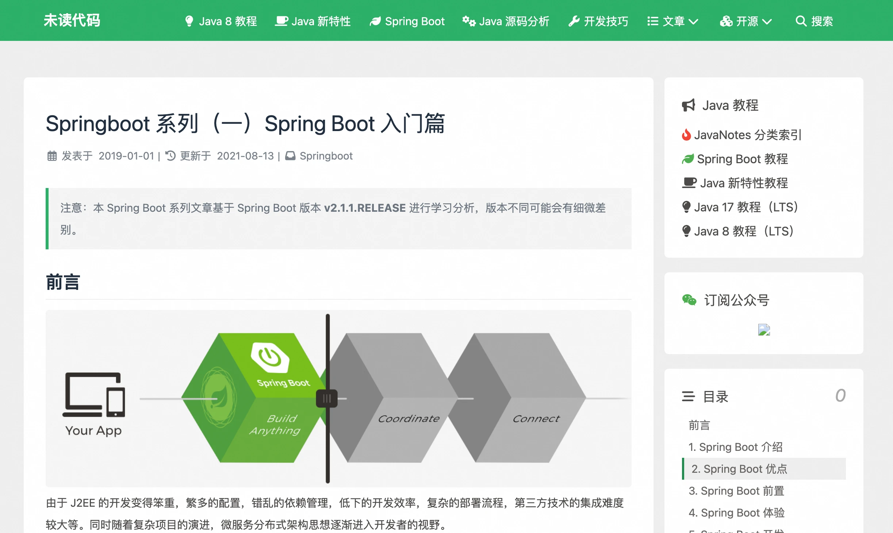Click the lightbulb icon beside Java 8 教程（LTS）
Viewport: 893px width, 533px height.
tap(686, 231)
